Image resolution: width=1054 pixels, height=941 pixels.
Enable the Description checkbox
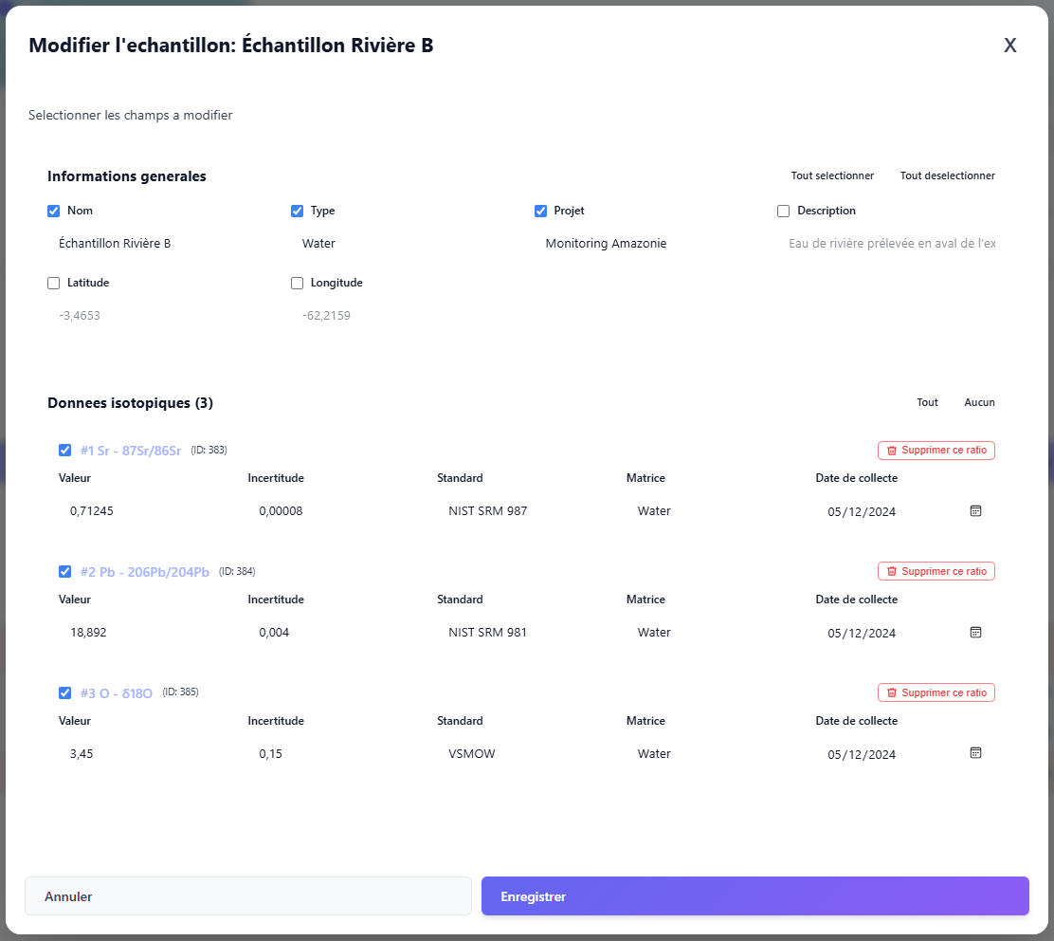coord(783,211)
